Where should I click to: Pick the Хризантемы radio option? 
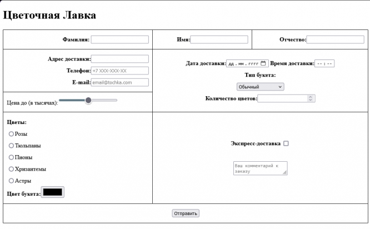click(x=11, y=169)
